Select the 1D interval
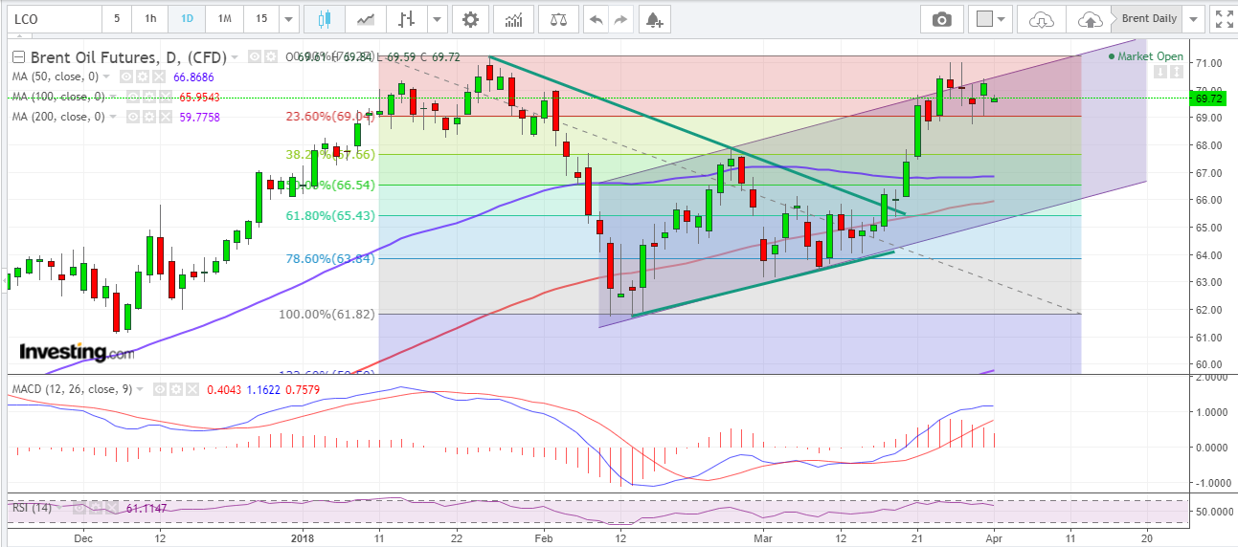 point(187,18)
